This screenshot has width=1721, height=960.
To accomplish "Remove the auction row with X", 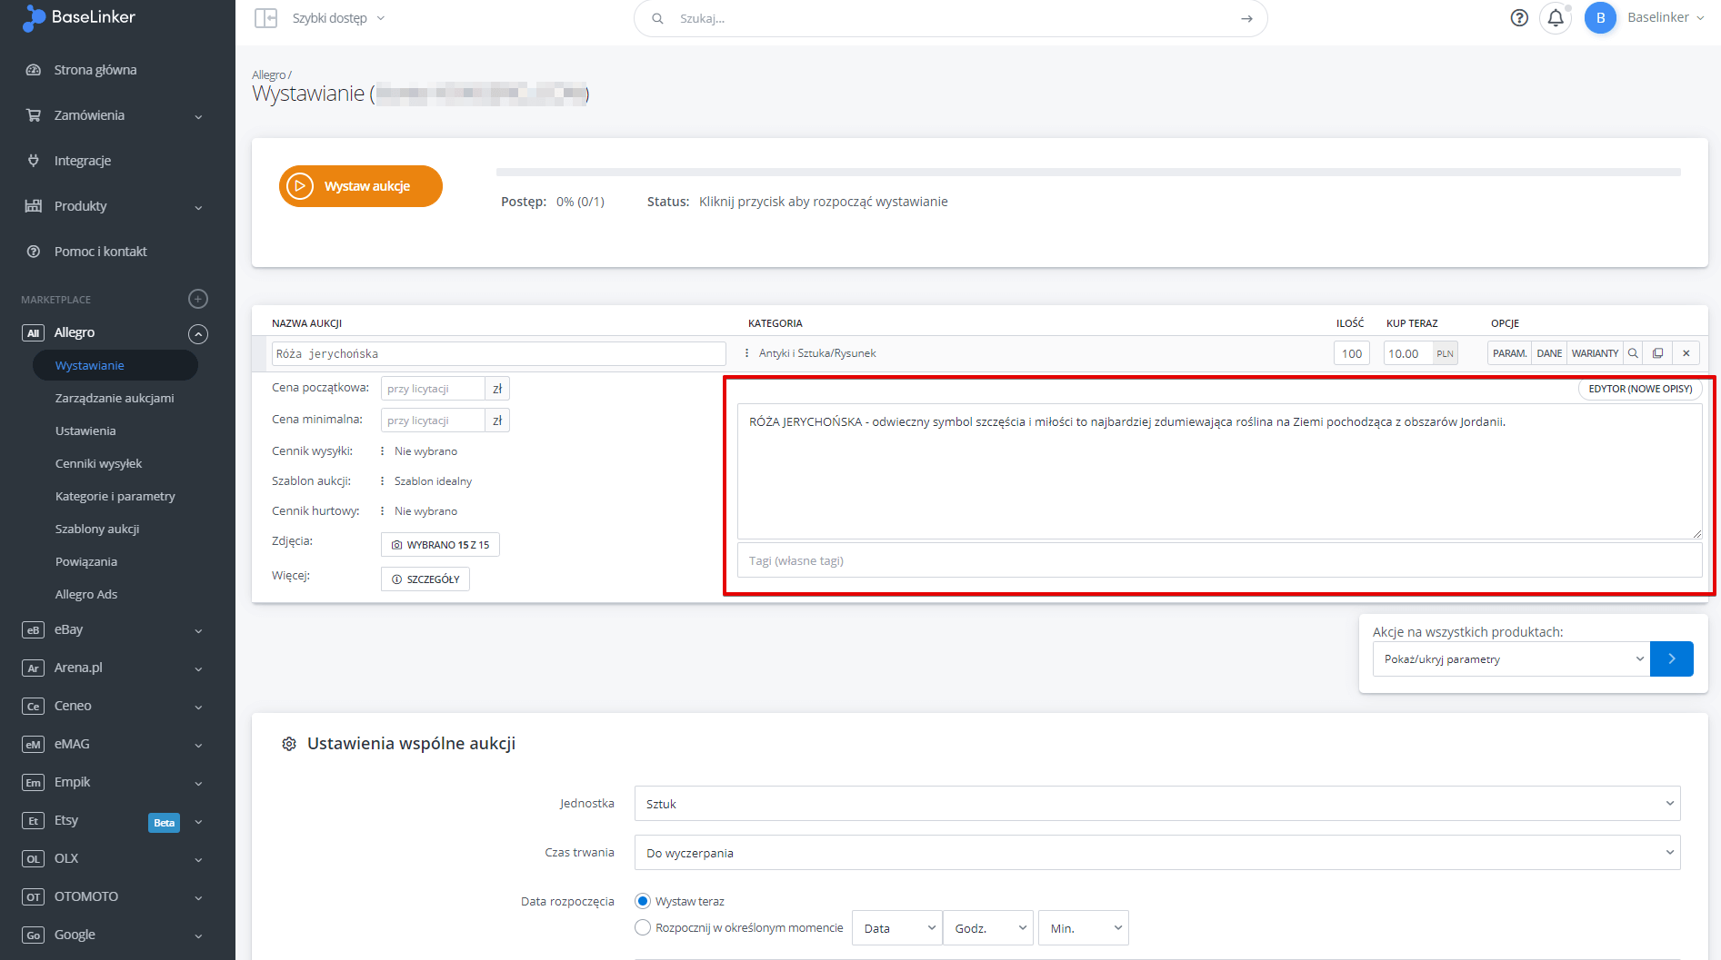I will [x=1686, y=353].
